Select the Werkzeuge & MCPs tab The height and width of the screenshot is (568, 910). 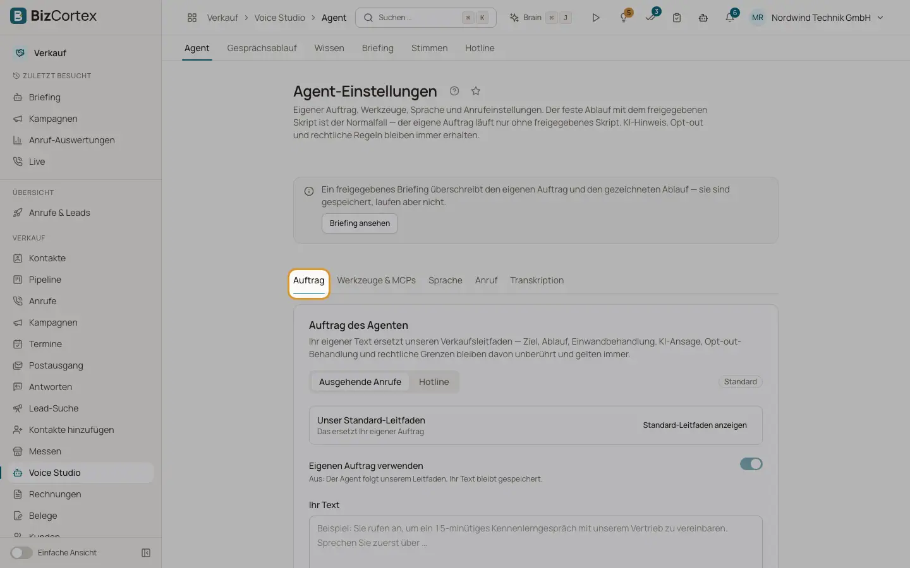tap(376, 280)
